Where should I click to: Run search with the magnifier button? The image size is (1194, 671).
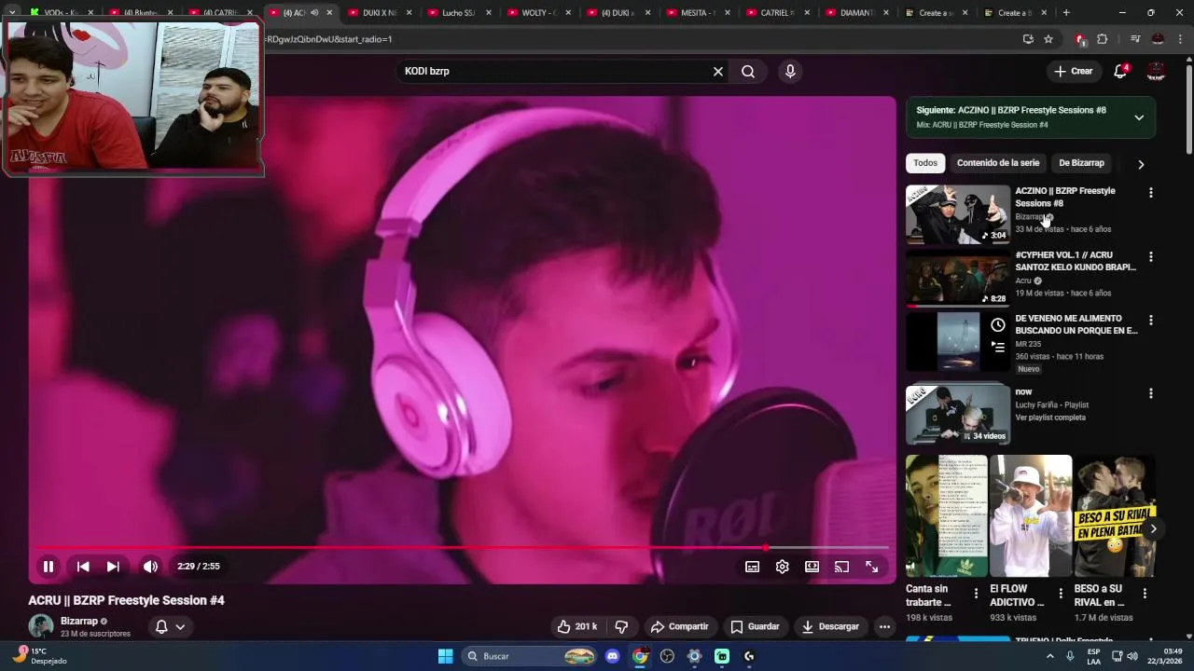[748, 72]
